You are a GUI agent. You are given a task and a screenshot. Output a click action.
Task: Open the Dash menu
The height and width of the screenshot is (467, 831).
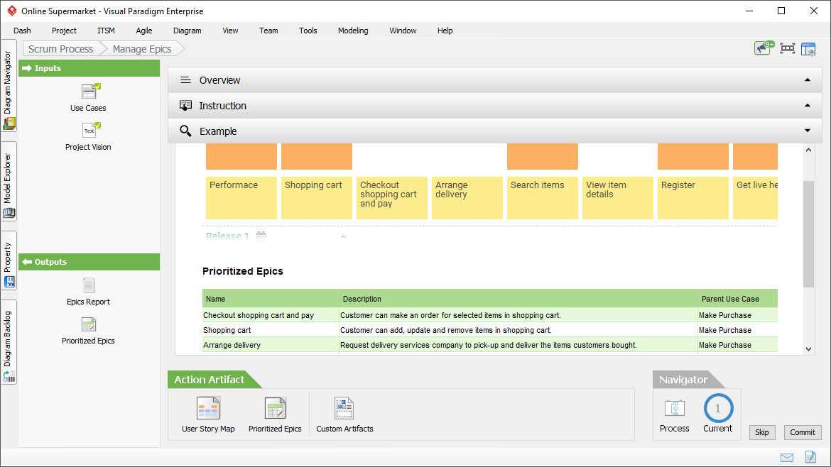(22, 31)
